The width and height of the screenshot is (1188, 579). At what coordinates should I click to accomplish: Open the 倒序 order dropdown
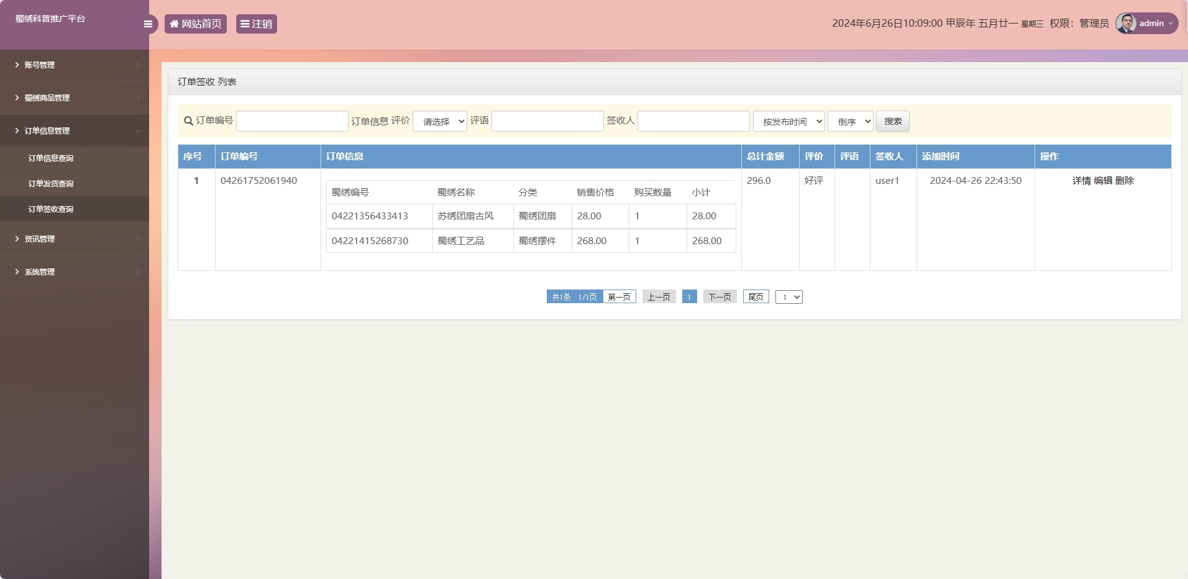coord(849,121)
